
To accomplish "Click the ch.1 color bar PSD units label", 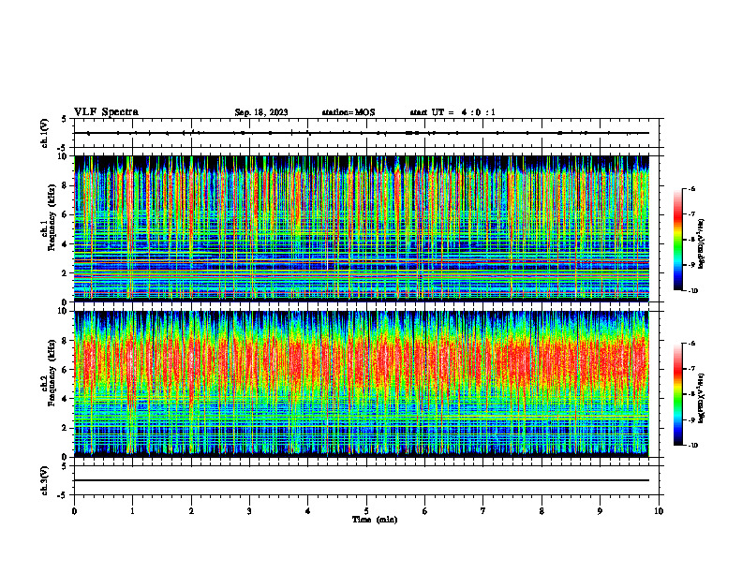I will (702, 244).
